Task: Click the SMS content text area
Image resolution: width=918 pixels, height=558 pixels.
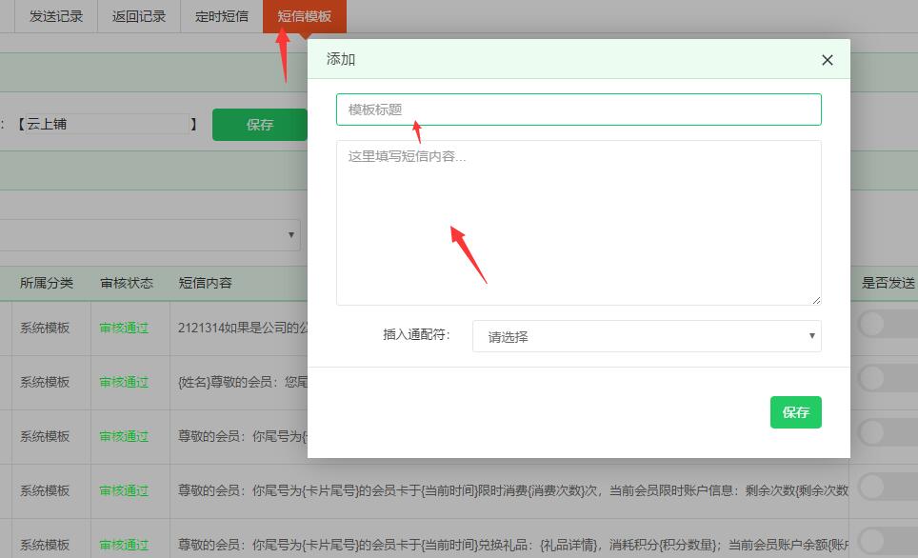Action: click(579, 219)
